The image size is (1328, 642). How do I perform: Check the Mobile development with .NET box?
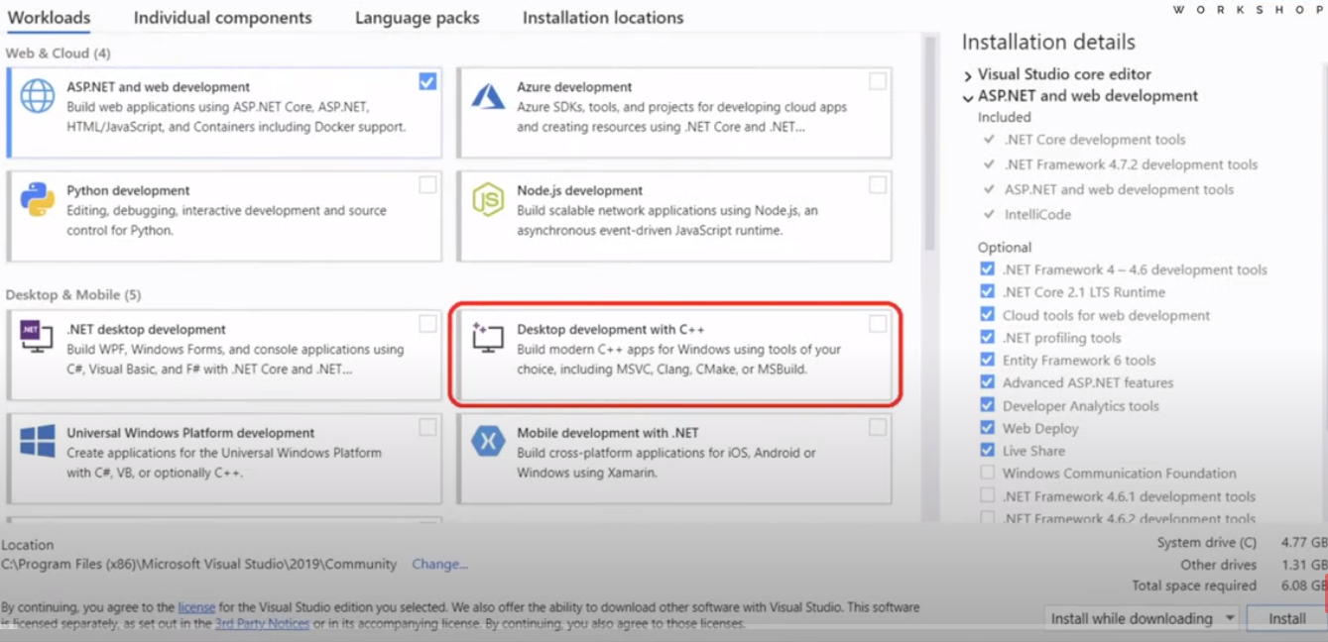[x=878, y=427]
